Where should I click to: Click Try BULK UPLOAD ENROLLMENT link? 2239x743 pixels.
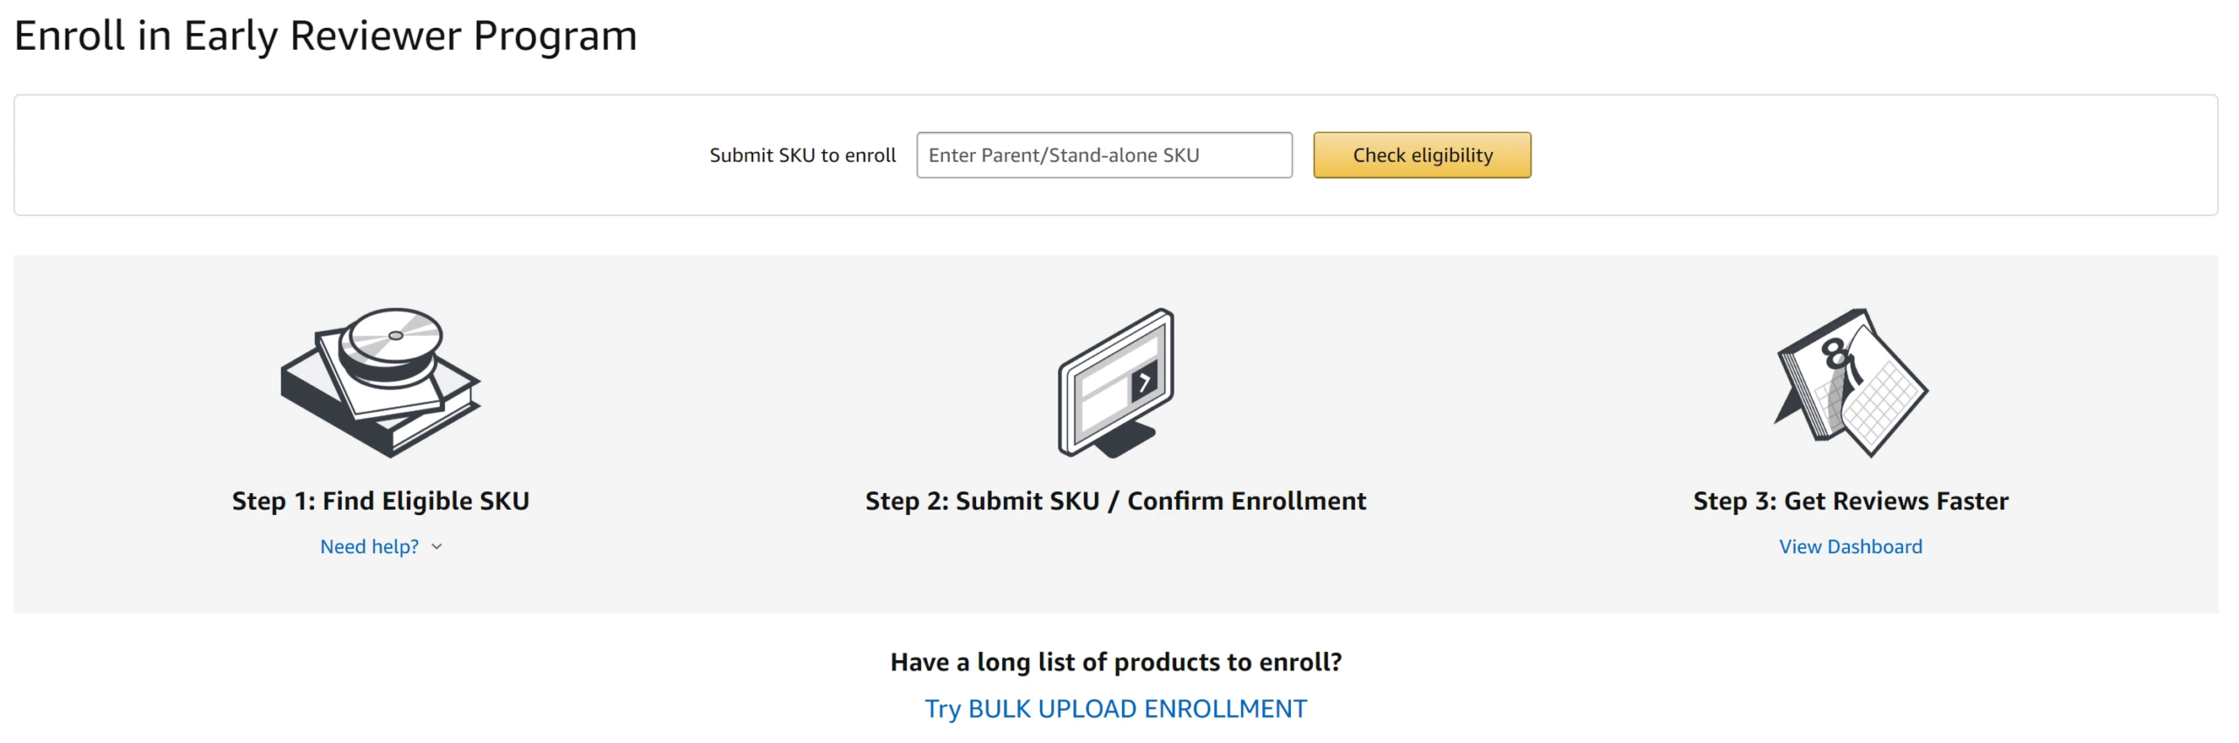click(1116, 708)
